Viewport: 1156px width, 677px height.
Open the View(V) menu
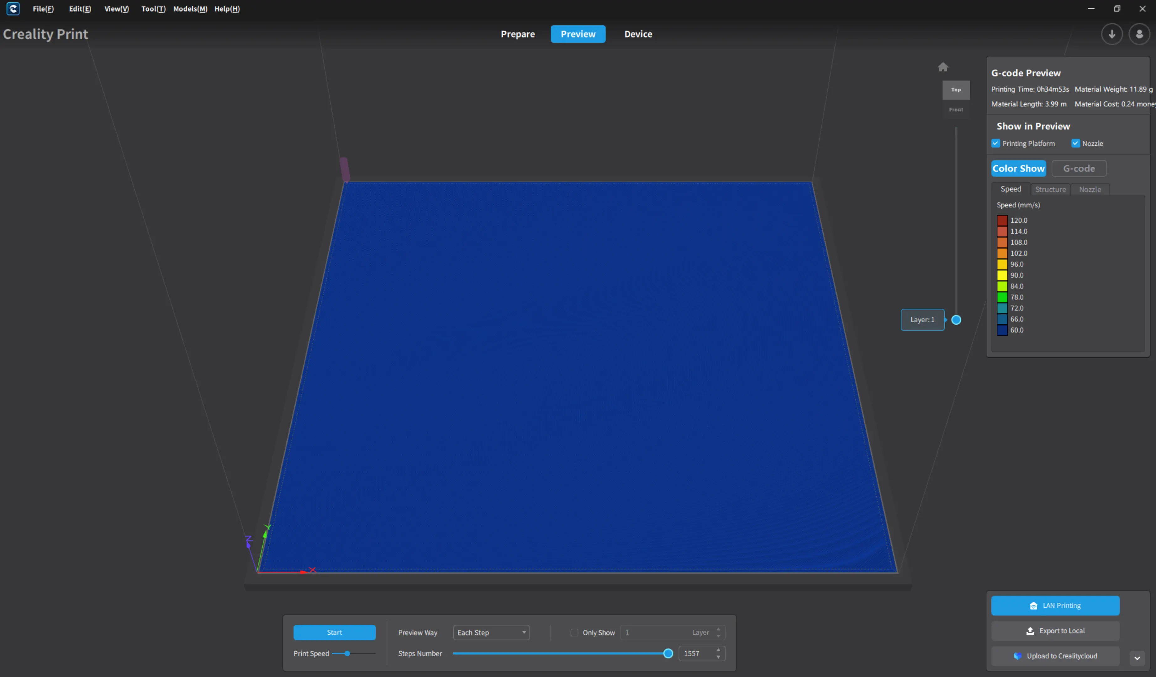[x=117, y=9]
